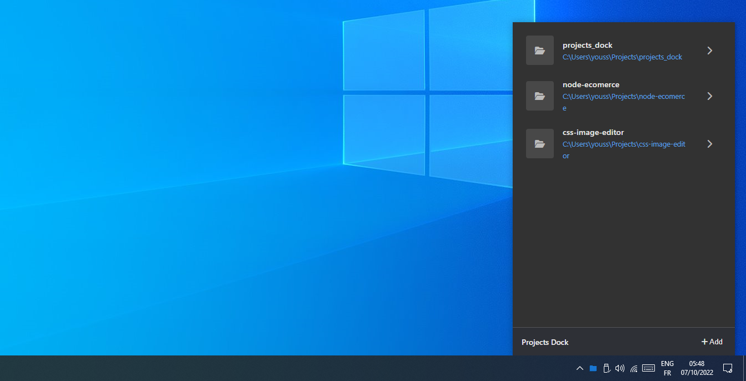Click the Wi-Fi network tray icon
The height and width of the screenshot is (381, 746).
coord(634,368)
